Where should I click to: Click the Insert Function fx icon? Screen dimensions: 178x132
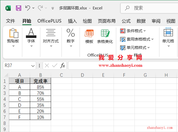click(x=63, y=65)
